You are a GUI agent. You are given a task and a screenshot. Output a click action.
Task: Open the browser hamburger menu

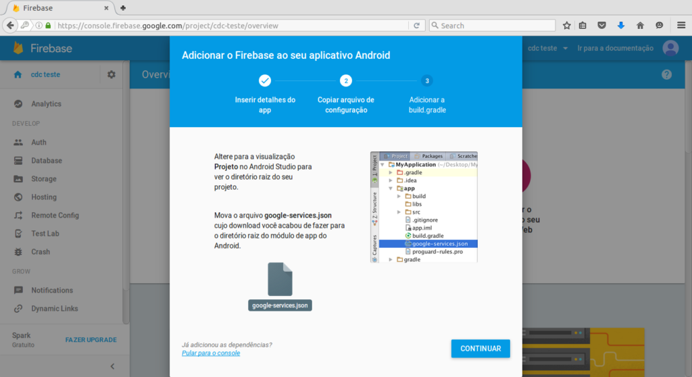tap(681, 26)
